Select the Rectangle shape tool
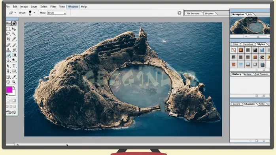 click(14, 71)
